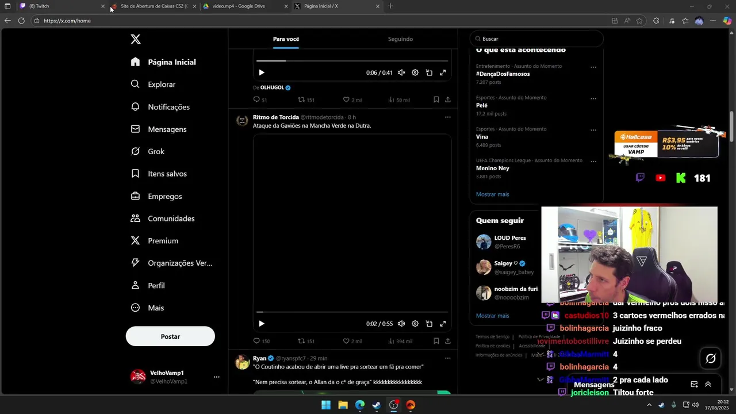Switch to Seguindo tab
The image size is (736, 414).
point(400,39)
